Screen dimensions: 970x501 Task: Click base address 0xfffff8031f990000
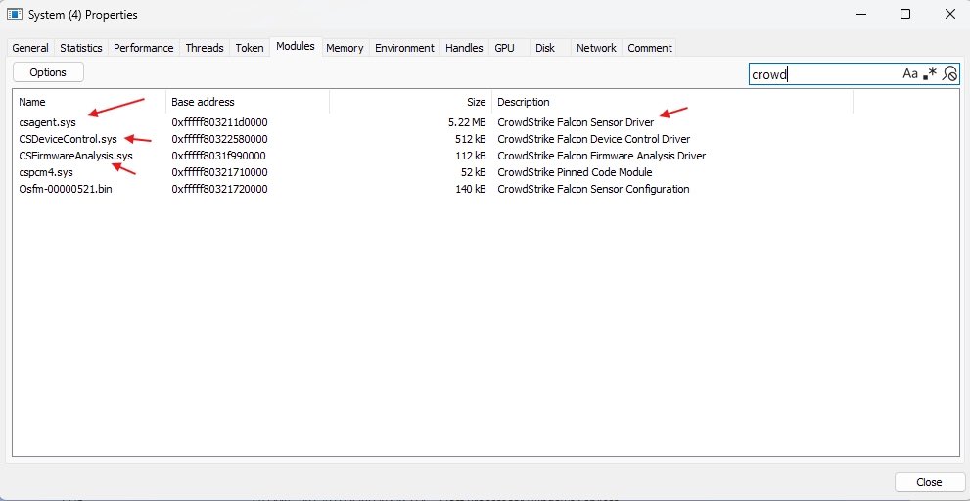click(218, 156)
